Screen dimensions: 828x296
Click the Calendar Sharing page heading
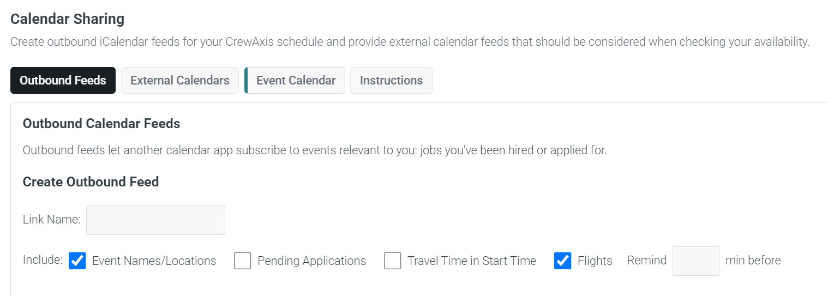(68, 19)
